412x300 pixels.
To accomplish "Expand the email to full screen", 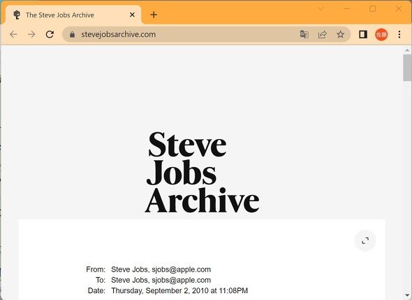I will pyautogui.click(x=365, y=241).
